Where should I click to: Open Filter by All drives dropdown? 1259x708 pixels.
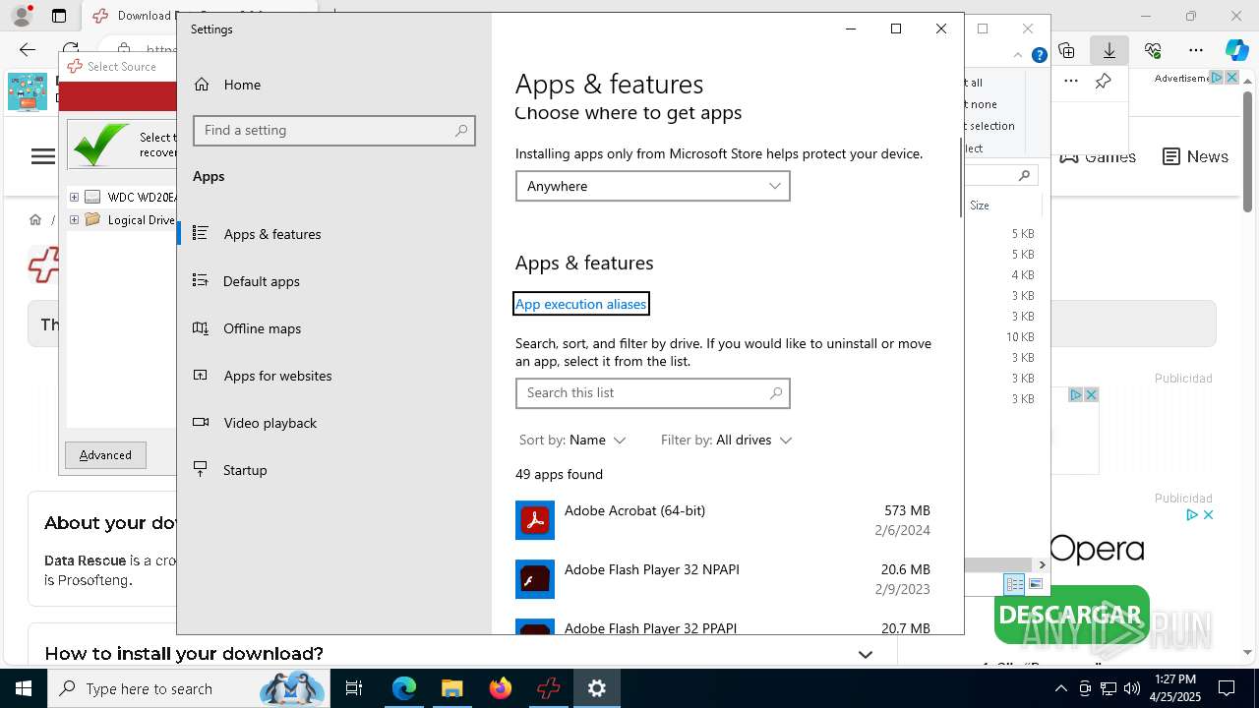coord(726,441)
